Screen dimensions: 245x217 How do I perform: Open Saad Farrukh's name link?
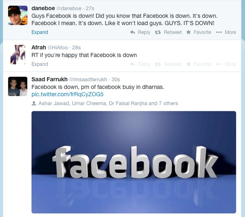click(49, 79)
